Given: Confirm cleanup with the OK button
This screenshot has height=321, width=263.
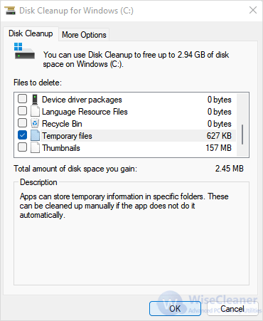Looking at the screenshot, I should (x=175, y=309).
